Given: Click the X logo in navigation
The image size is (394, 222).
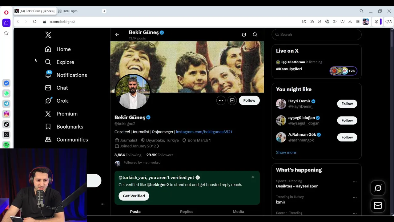Looking at the screenshot, I should tap(48, 35).
